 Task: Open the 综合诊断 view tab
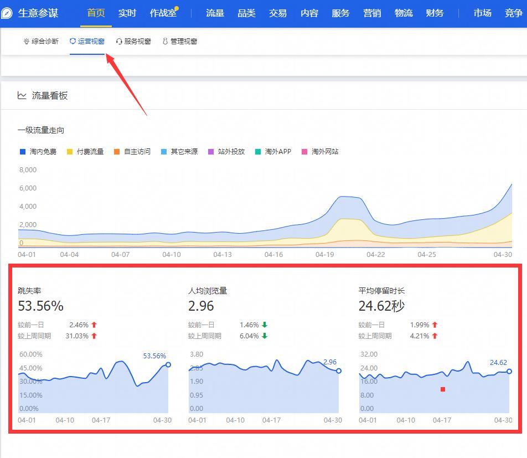[x=40, y=42]
